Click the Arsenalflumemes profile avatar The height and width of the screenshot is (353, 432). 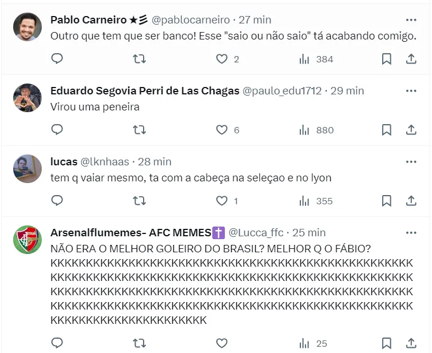click(x=27, y=240)
